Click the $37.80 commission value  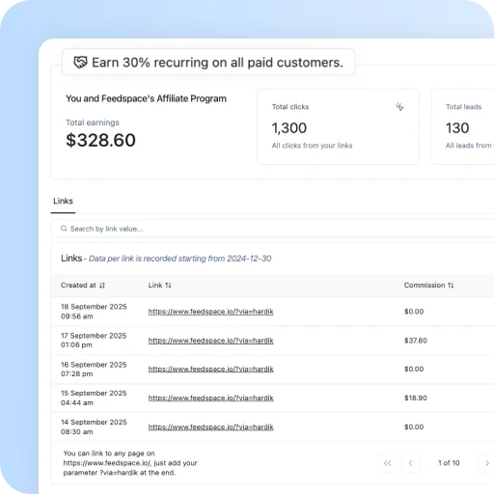(x=416, y=341)
